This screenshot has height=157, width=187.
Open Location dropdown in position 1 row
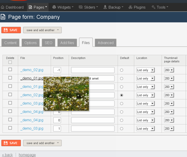(x=145, y=128)
